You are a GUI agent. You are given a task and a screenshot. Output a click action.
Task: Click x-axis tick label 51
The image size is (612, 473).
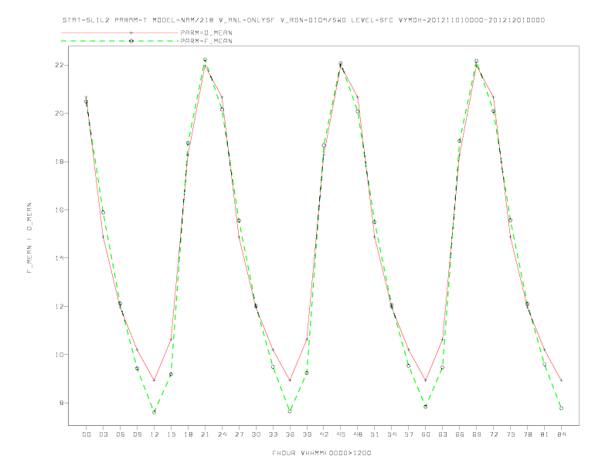375,434
